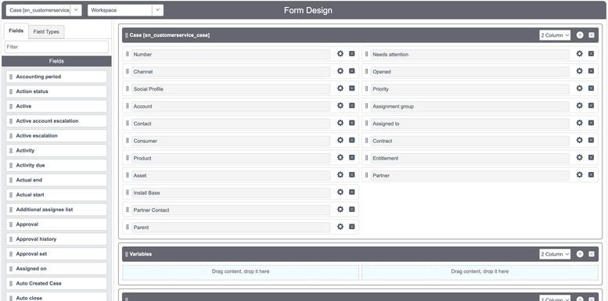The image size is (608, 301).
Task: Select Assigned on field
Action: 56,268
